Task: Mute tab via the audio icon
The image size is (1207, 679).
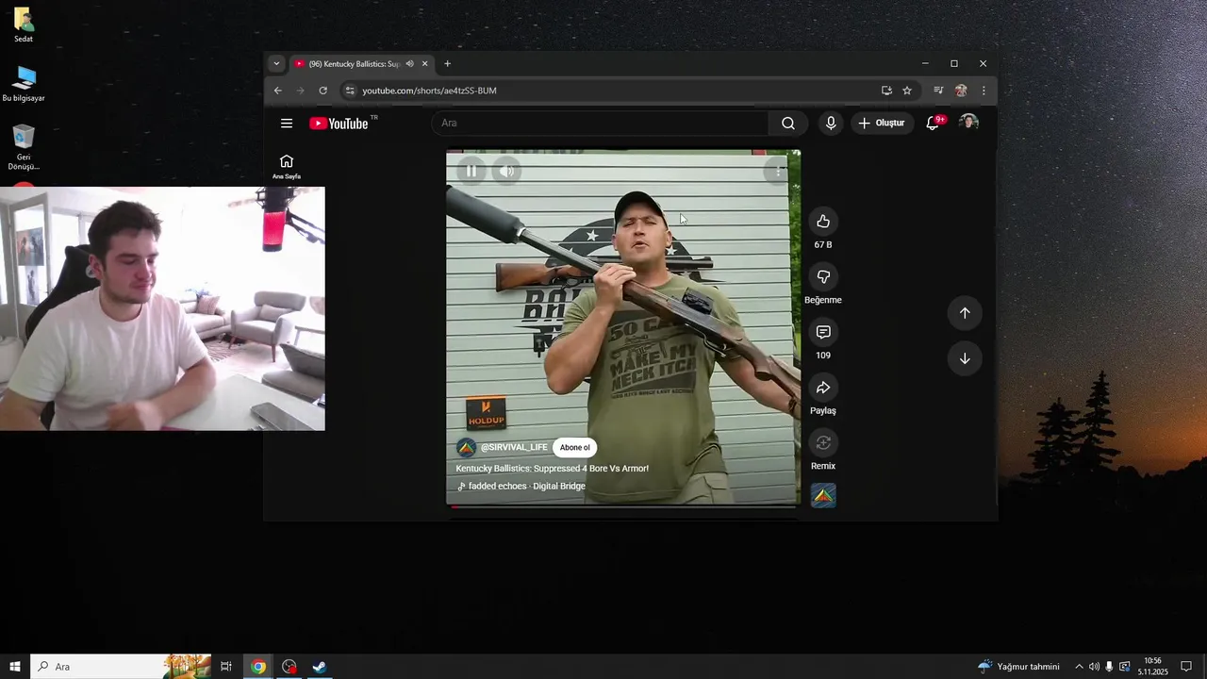Action: coord(409,64)
